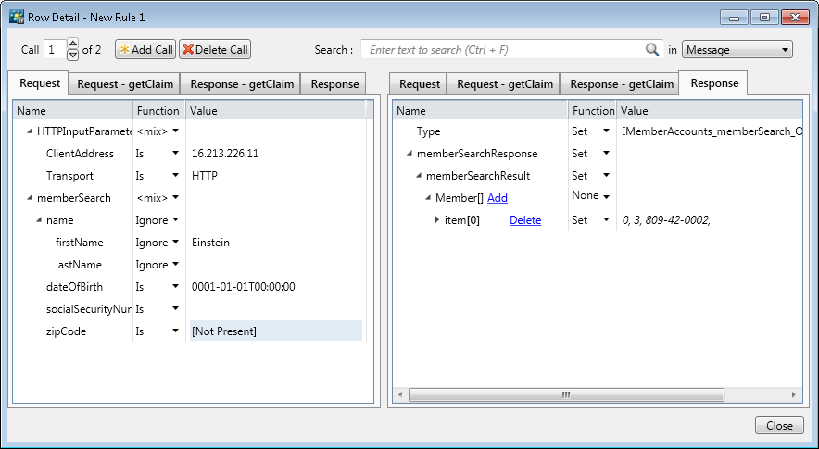The width and height of the screenshot is (819, 449).
Task: Click the Delete link for item[0]
Action: click(x=525, y=220)
